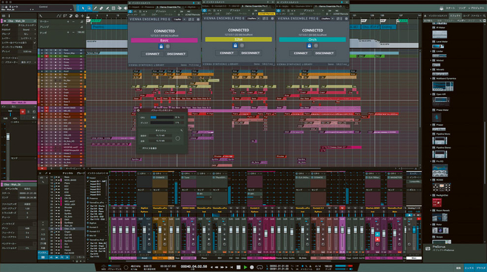The height and width of the screenshot is (272, 487).
Task: Click the magenta Basic preset bar
Action: 164,40
